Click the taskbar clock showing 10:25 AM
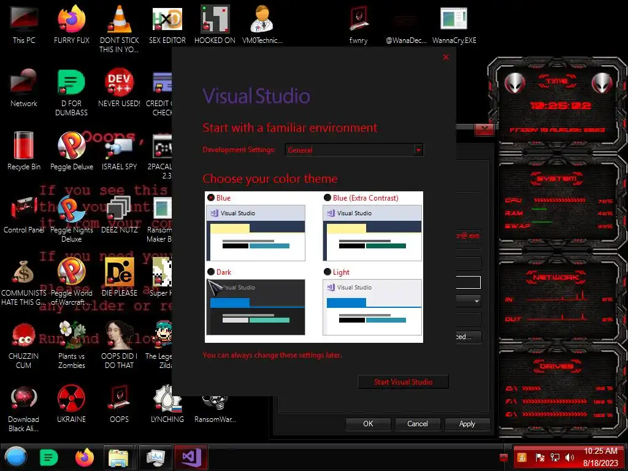628x471 pixels. point(600,457)
